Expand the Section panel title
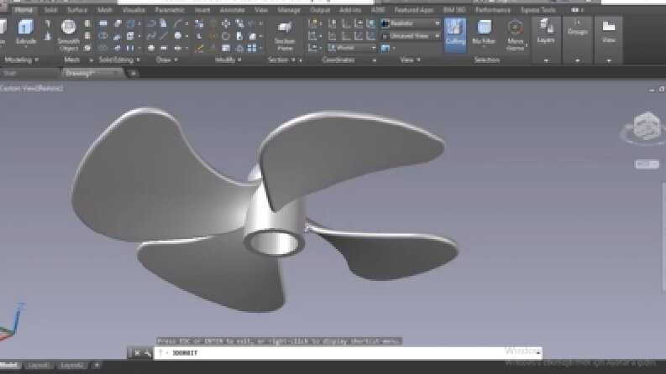 pyautogui.click(x=281, y=60)
